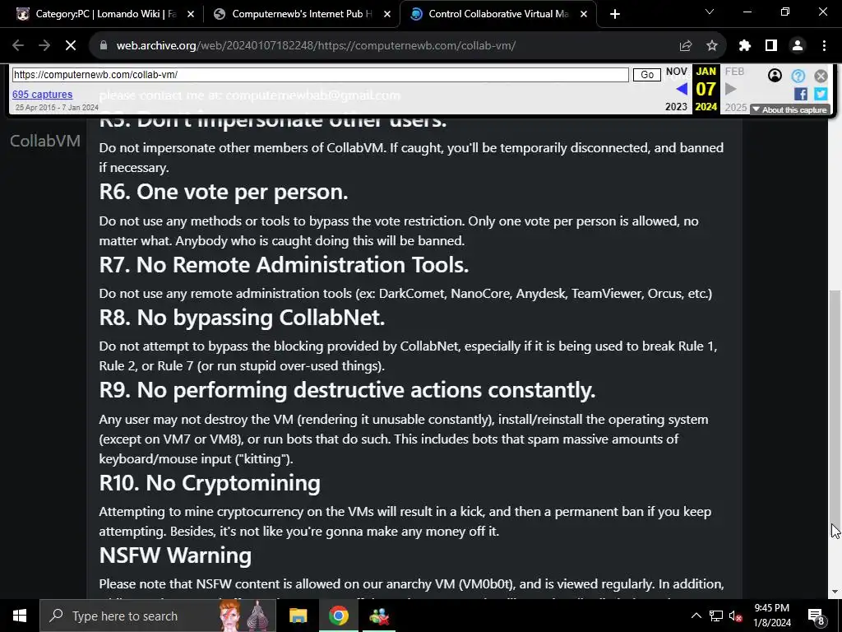Click the NSFW Warning heading
The width and height of the screenshot is (842, 632).
click(176, 555)
